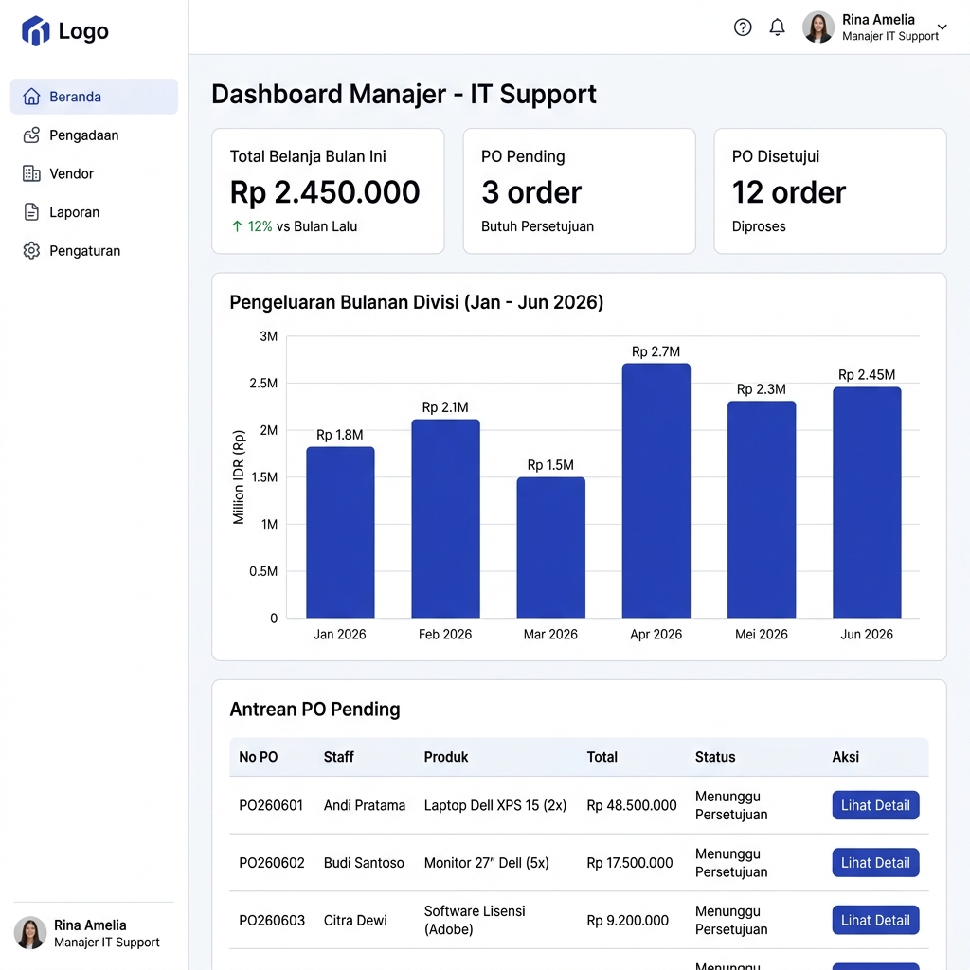
Task: Click the Pengadaan sidebar icon
Action: [31, 135]
